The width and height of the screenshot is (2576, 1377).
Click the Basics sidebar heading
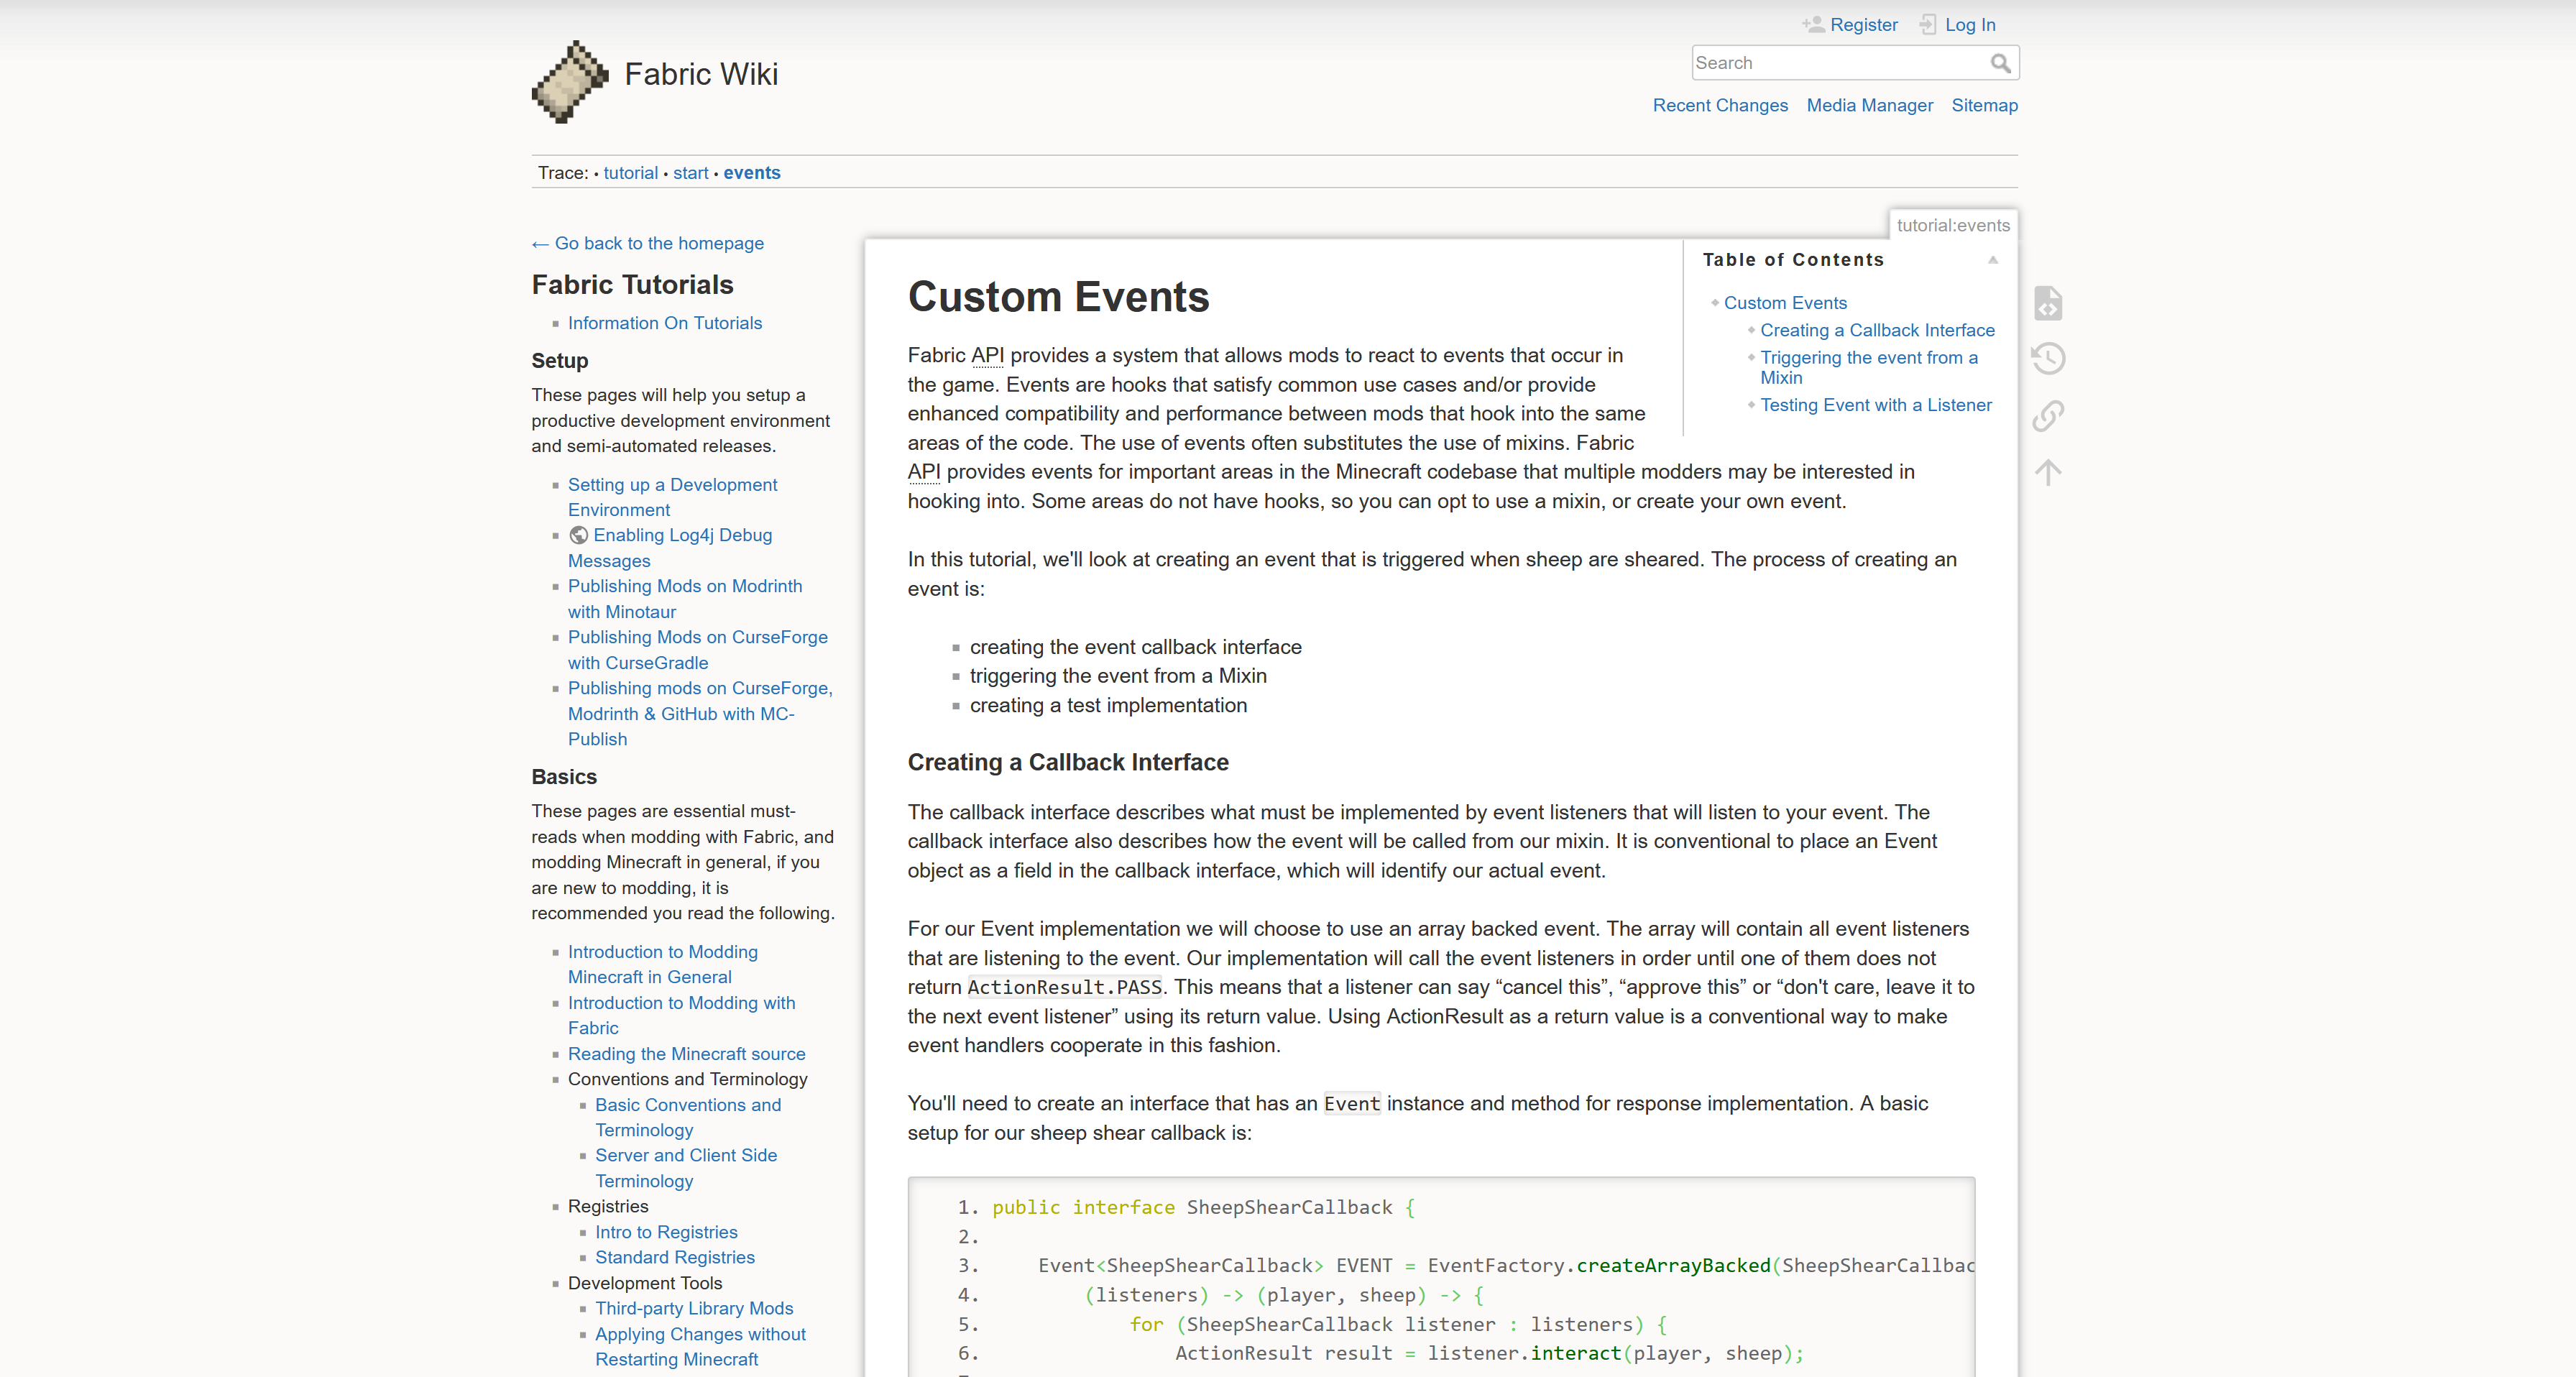click(x=564, y=777)
